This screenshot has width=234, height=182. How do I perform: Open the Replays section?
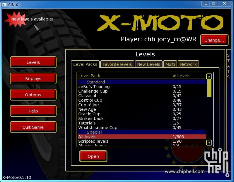pos(33,78)
